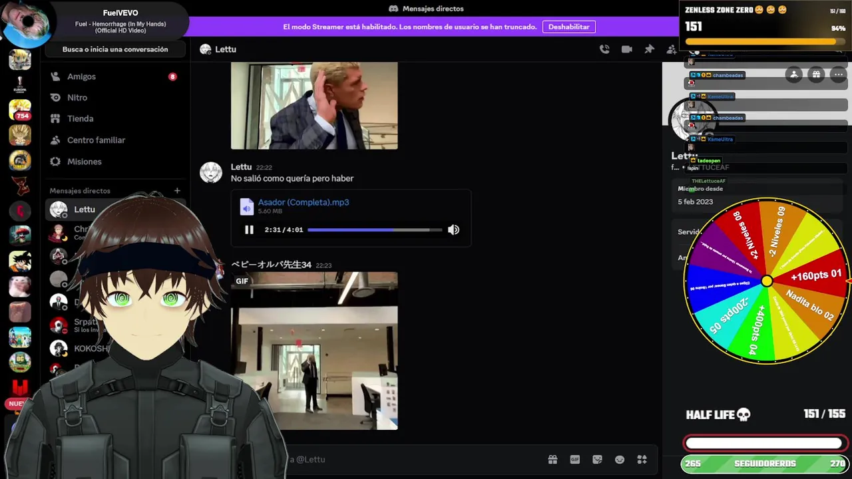The height and width of the screenshot is (479, 852).
Task: Open the server with the 754 badge
Action: point(20,110)
